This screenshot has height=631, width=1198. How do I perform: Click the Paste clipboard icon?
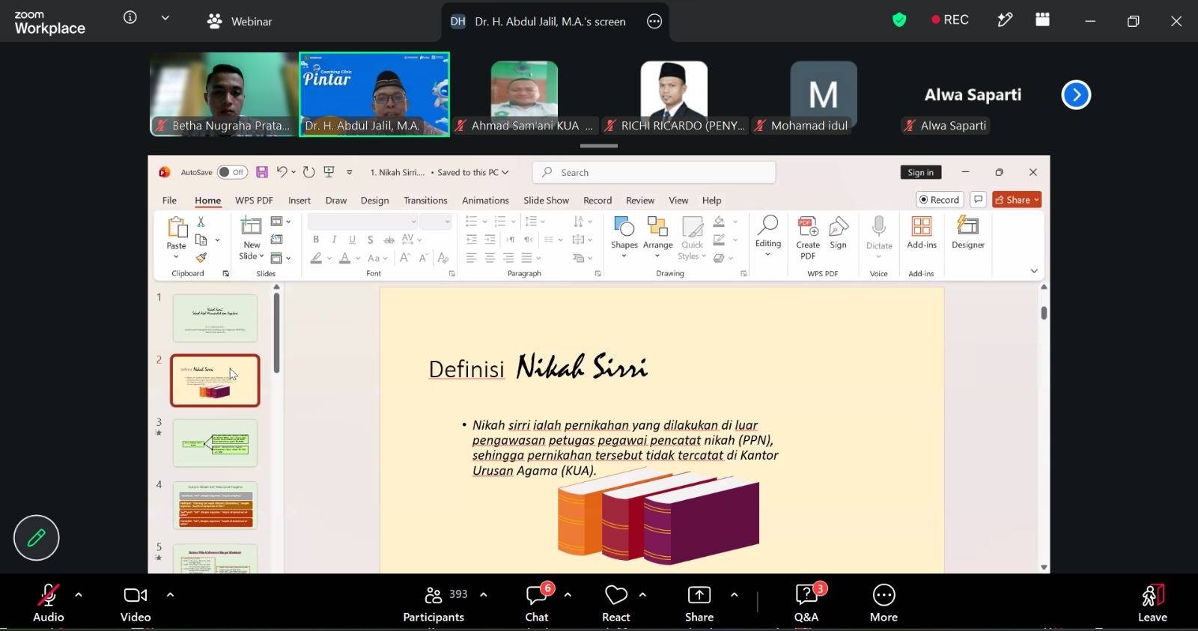[177, 228]
